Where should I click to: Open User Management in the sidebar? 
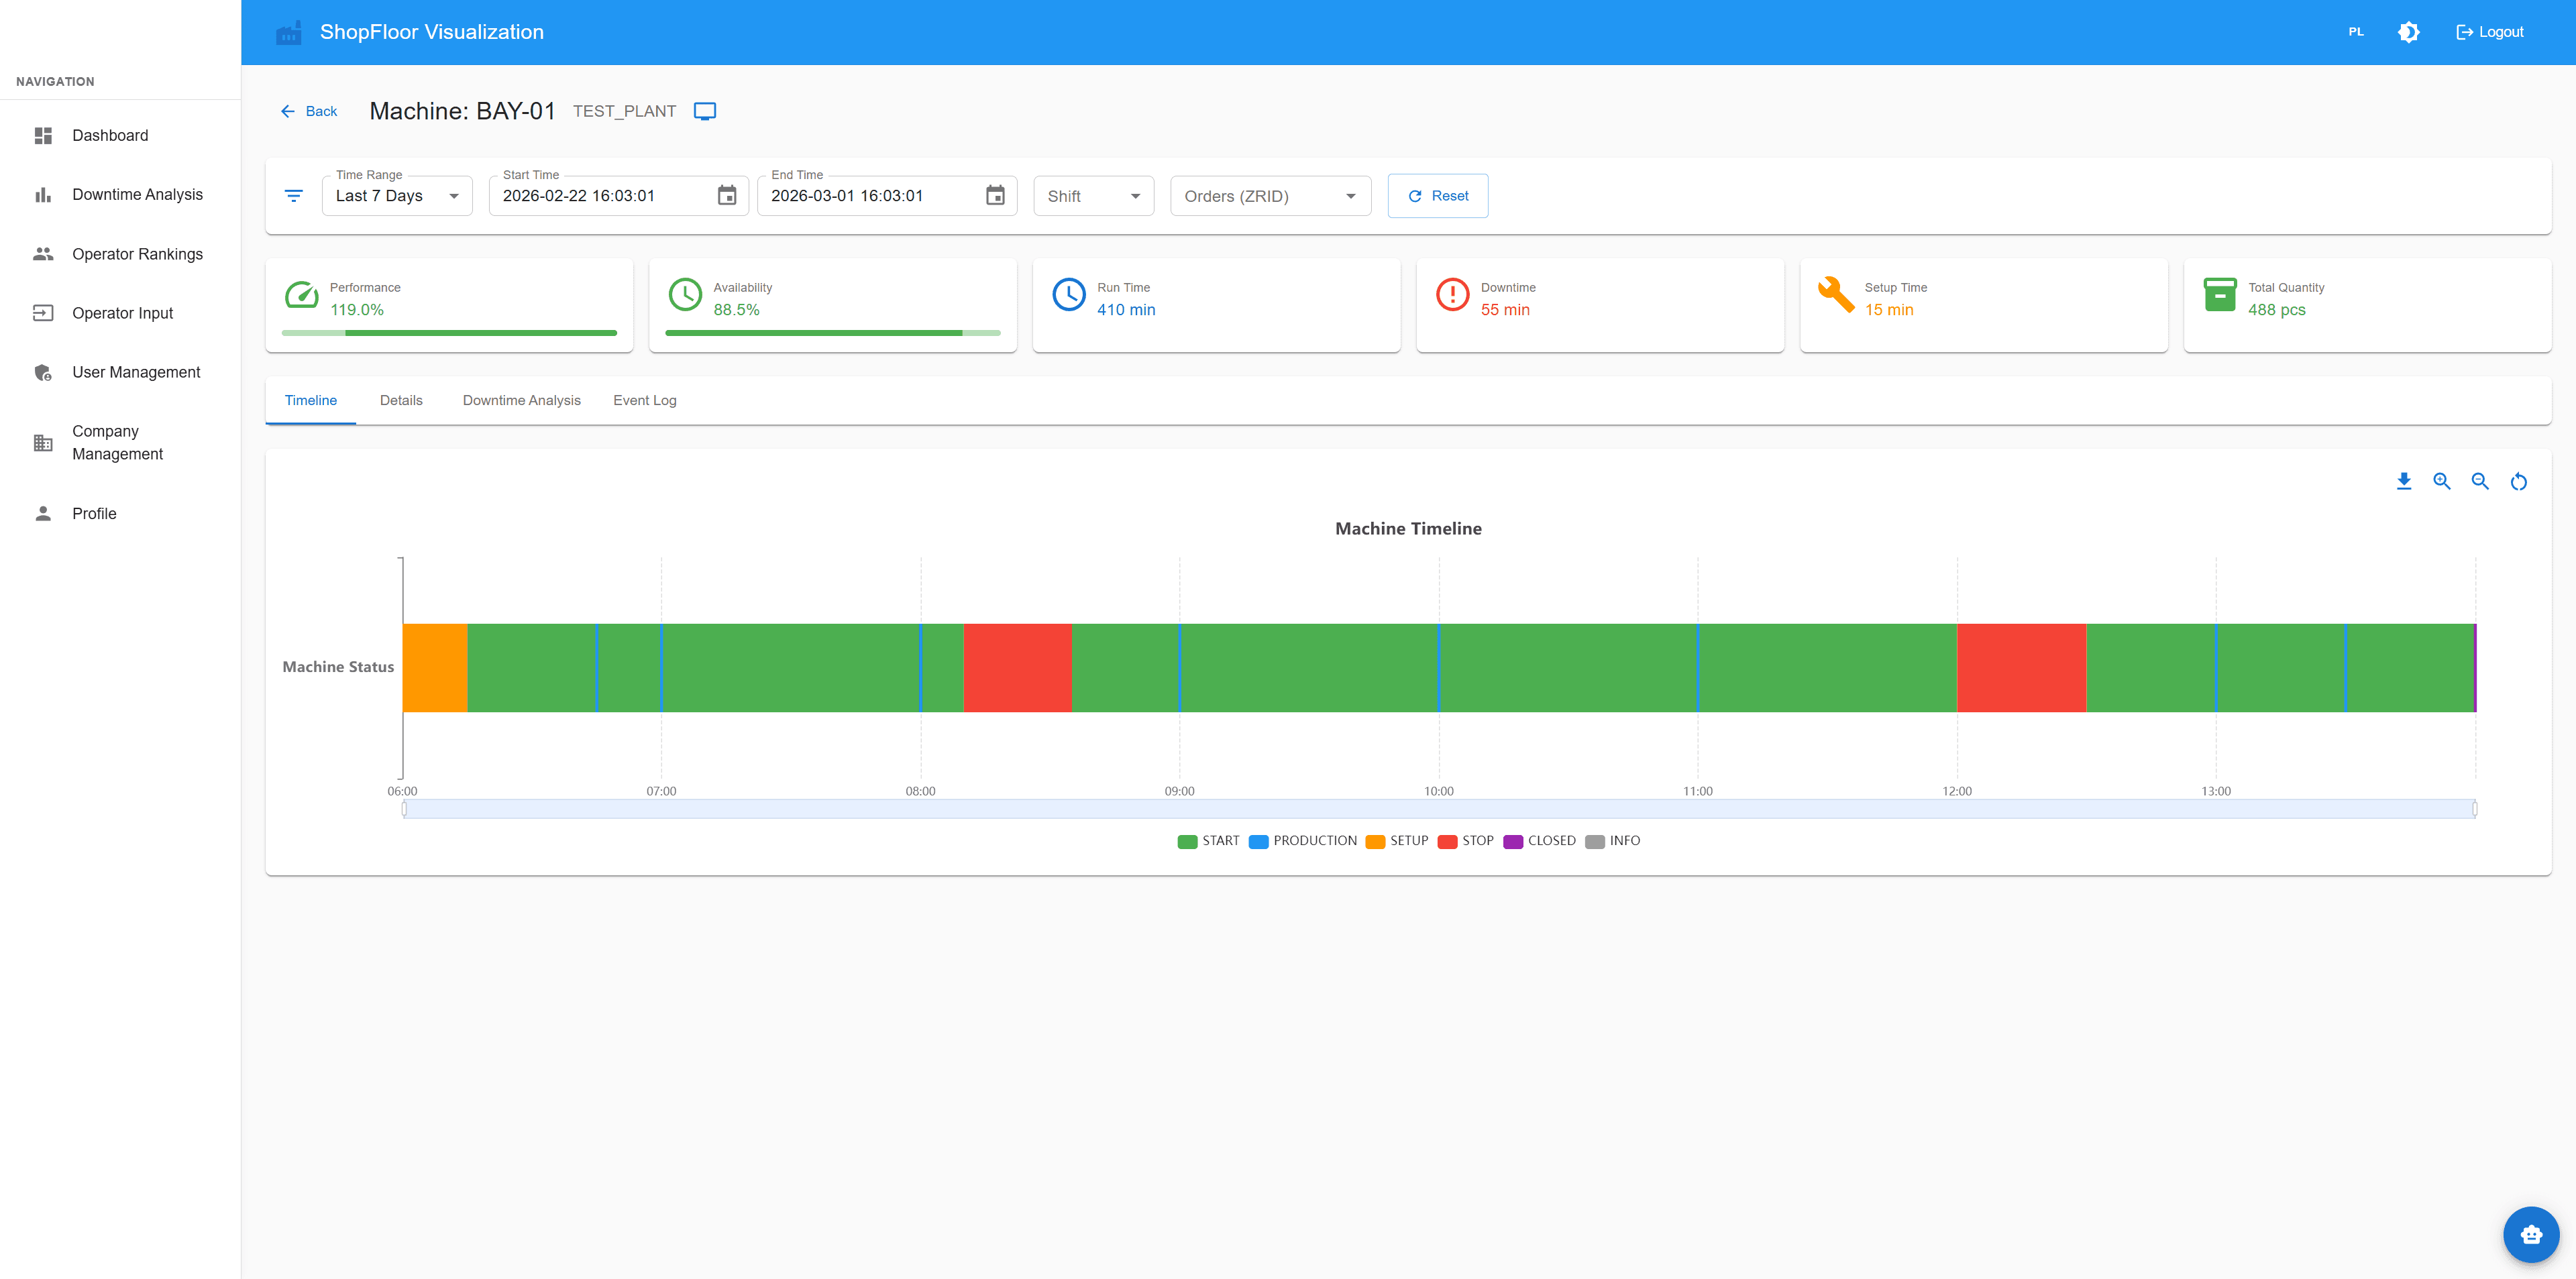(120, 372)
